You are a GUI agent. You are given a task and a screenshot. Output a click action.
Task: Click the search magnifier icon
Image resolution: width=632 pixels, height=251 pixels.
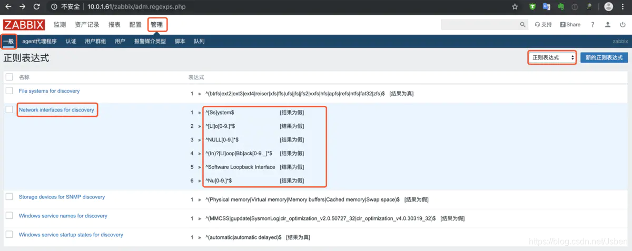tap(523, 25)
